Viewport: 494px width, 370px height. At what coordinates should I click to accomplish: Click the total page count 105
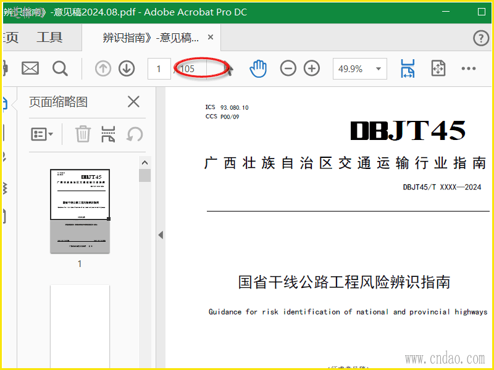187,69
